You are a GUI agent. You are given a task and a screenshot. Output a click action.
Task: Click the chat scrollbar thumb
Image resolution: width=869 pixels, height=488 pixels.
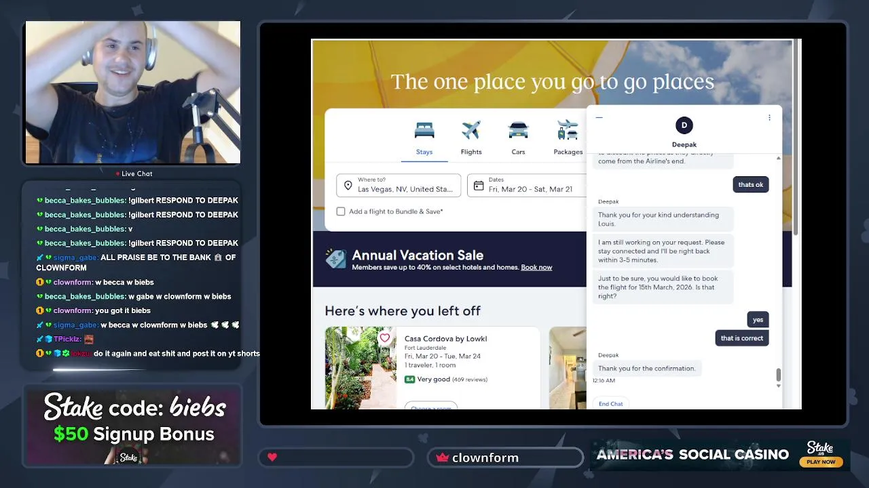click(x=779, y=375)
